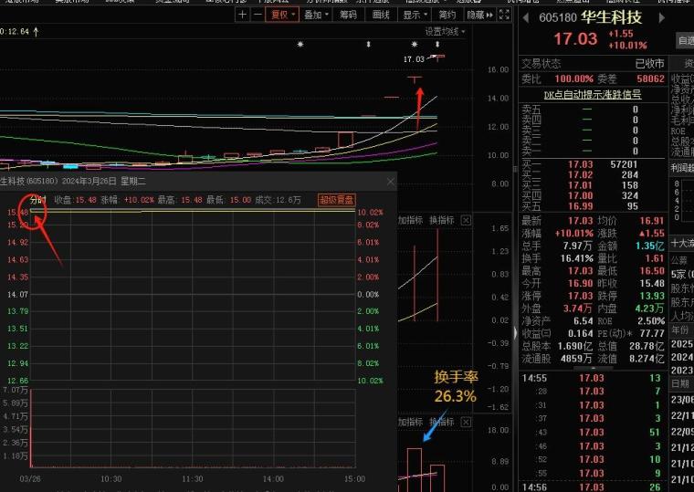Click the zoom-in plus icon in chart toolbar
Viewport: 694px width, 492px height.
coord(241,15)
